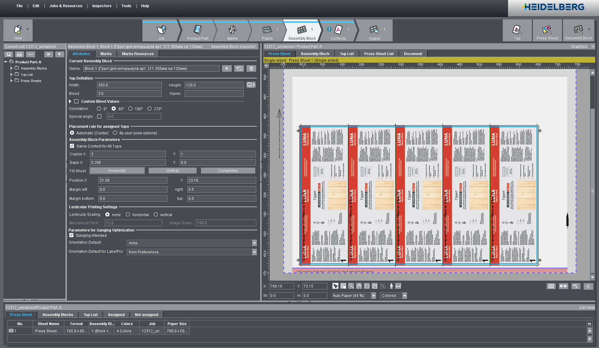Viewport: 599px width, 348px height.
Task: Uncheck the Ganging Intended checkbox
Action: tap(71, 235)
